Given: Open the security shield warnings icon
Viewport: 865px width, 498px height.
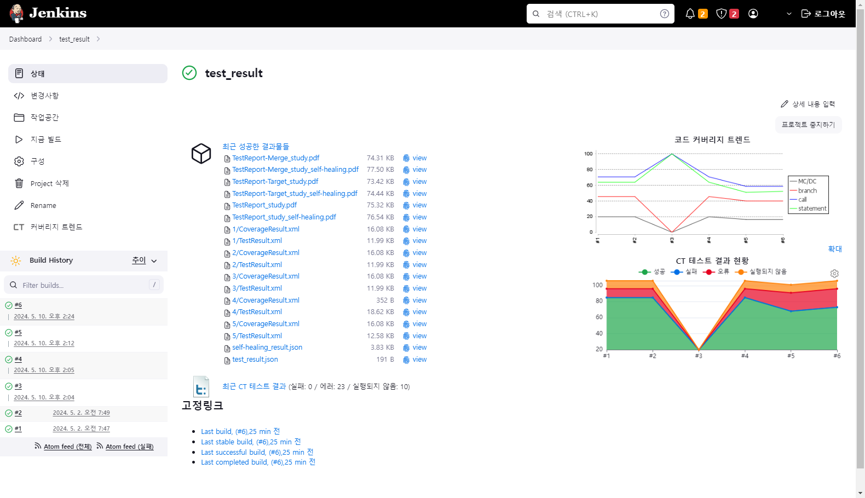Looking at the screenshot, I should click(722, 14).
